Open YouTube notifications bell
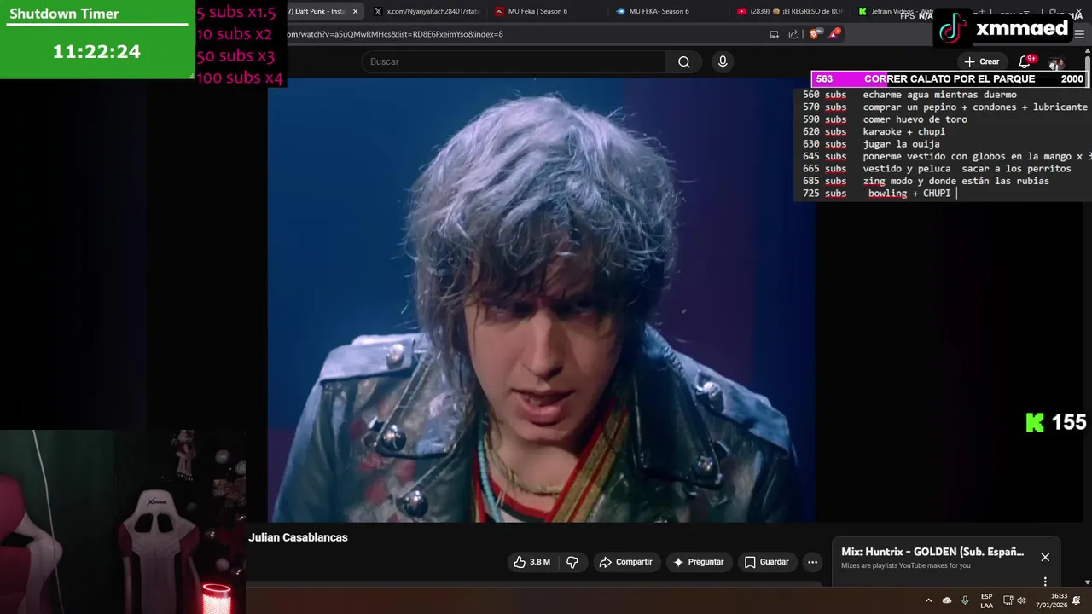 pyautogui.click(x=1025, y=61)
